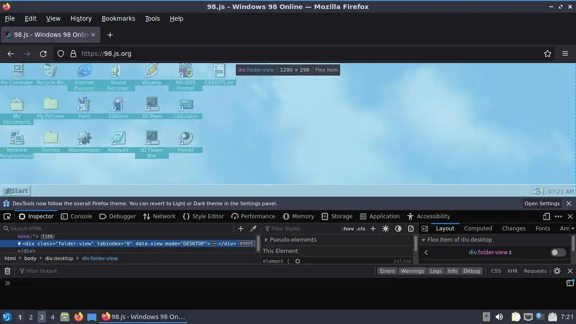Select the Pinball desktop icon
Image resolution: width=576 pixels, height=324 pixels.
click(185, 142)
